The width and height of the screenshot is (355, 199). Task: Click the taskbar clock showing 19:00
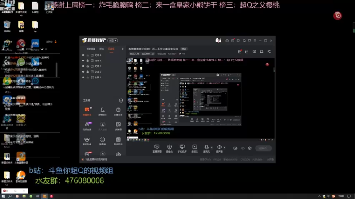coord(341,196)
